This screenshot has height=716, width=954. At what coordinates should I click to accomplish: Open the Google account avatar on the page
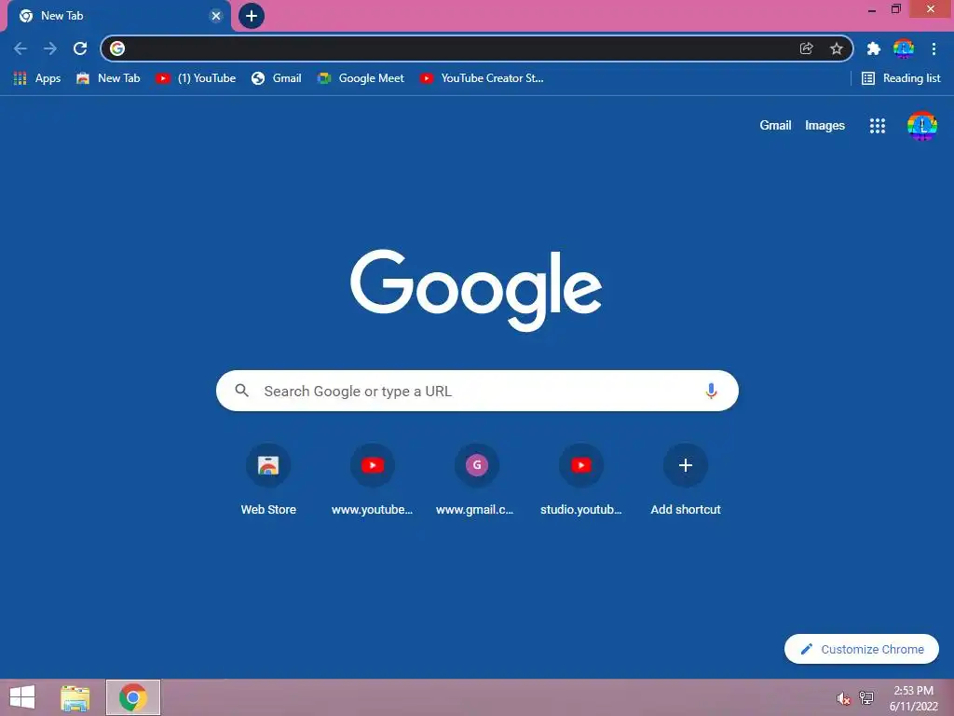pos(921,126)
